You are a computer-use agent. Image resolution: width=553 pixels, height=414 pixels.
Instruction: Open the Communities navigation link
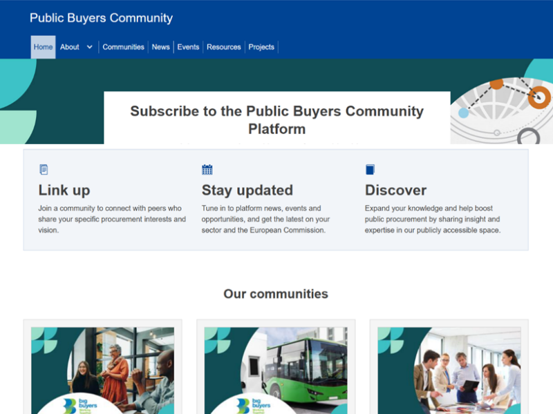[x=123, y=47]
